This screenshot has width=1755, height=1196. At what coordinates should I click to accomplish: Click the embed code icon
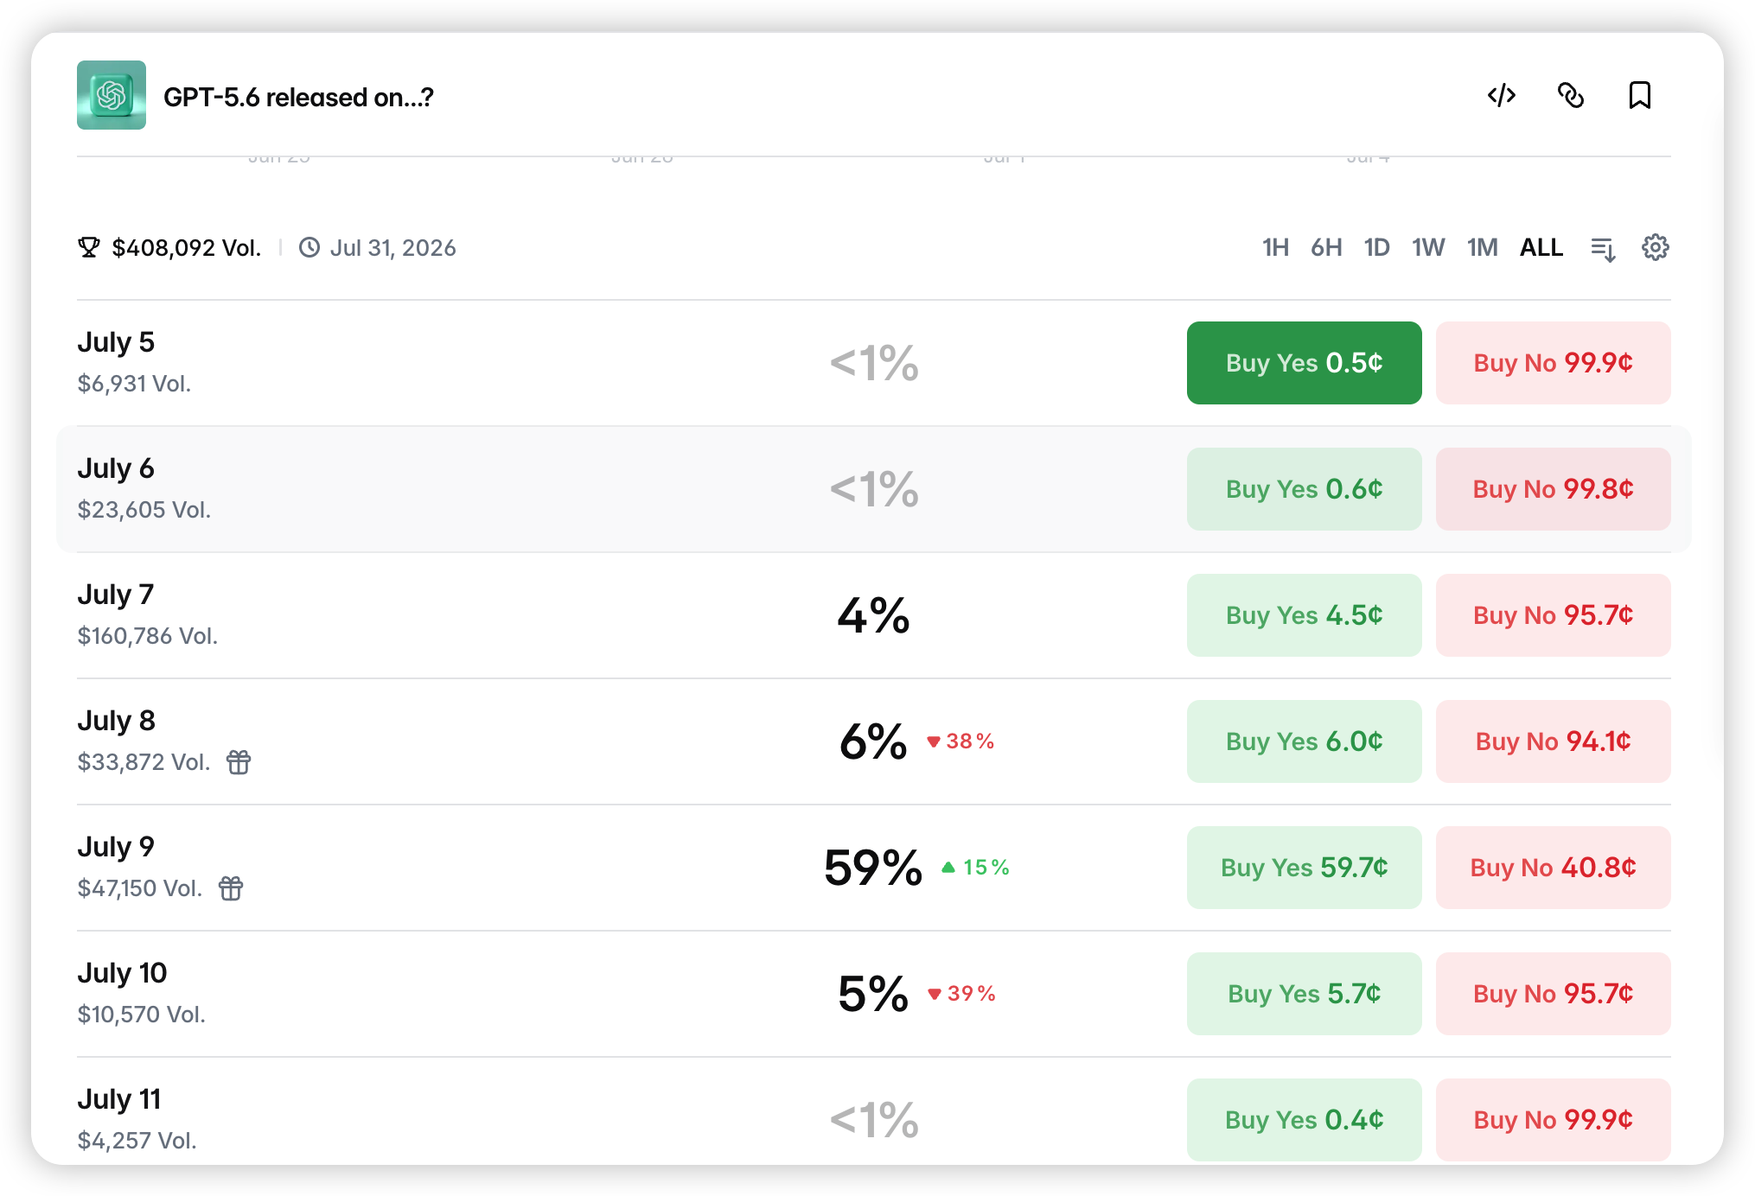point(1501,95)
